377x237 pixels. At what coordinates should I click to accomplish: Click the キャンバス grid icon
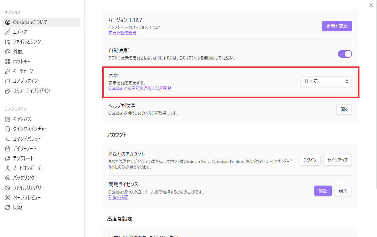pyautogui.click(x=8, y=119)
